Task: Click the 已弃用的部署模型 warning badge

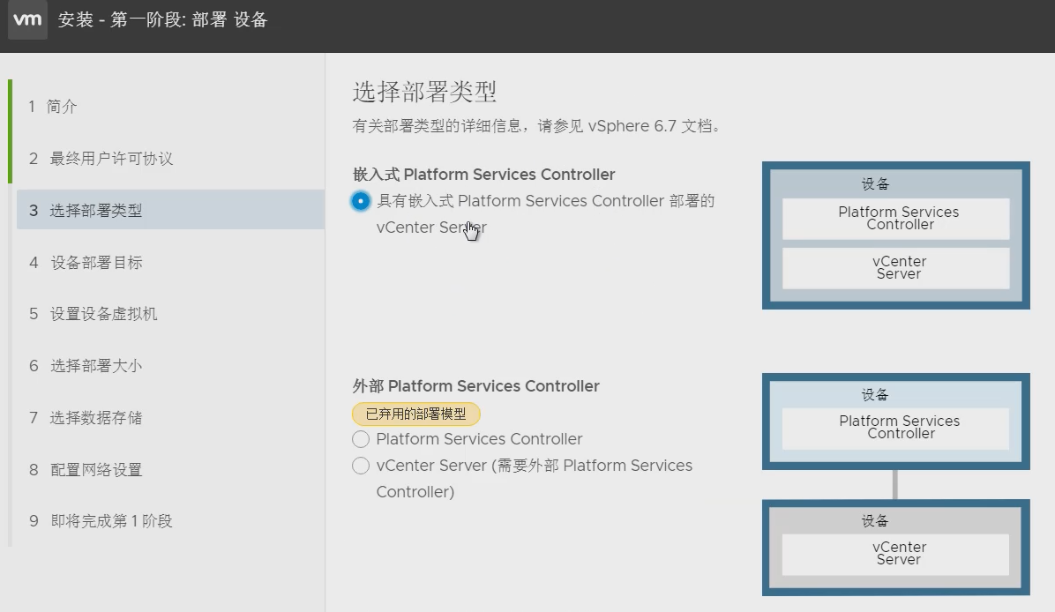Action: click(x=415, y=414)
